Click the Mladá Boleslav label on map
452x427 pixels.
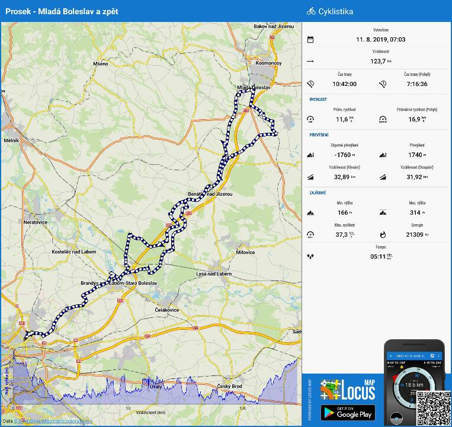click(254, 88)
